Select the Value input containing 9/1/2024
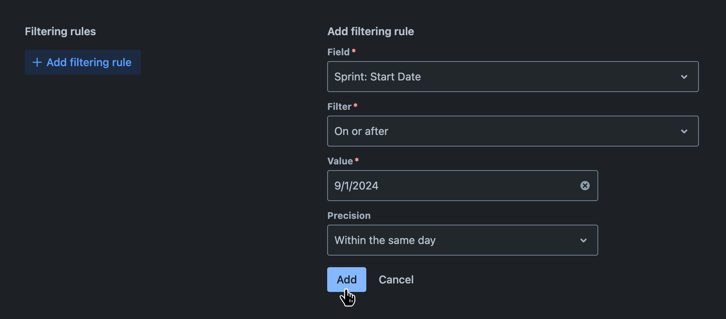Viewport: 726px width, 319px height. click(x=445, y=186)
